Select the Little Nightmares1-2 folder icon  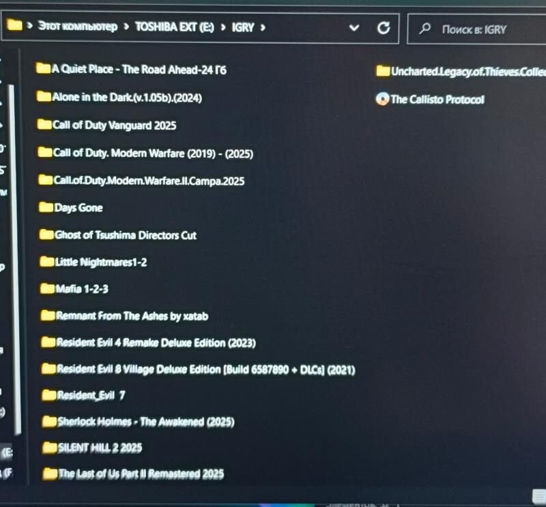coord(47,262)
